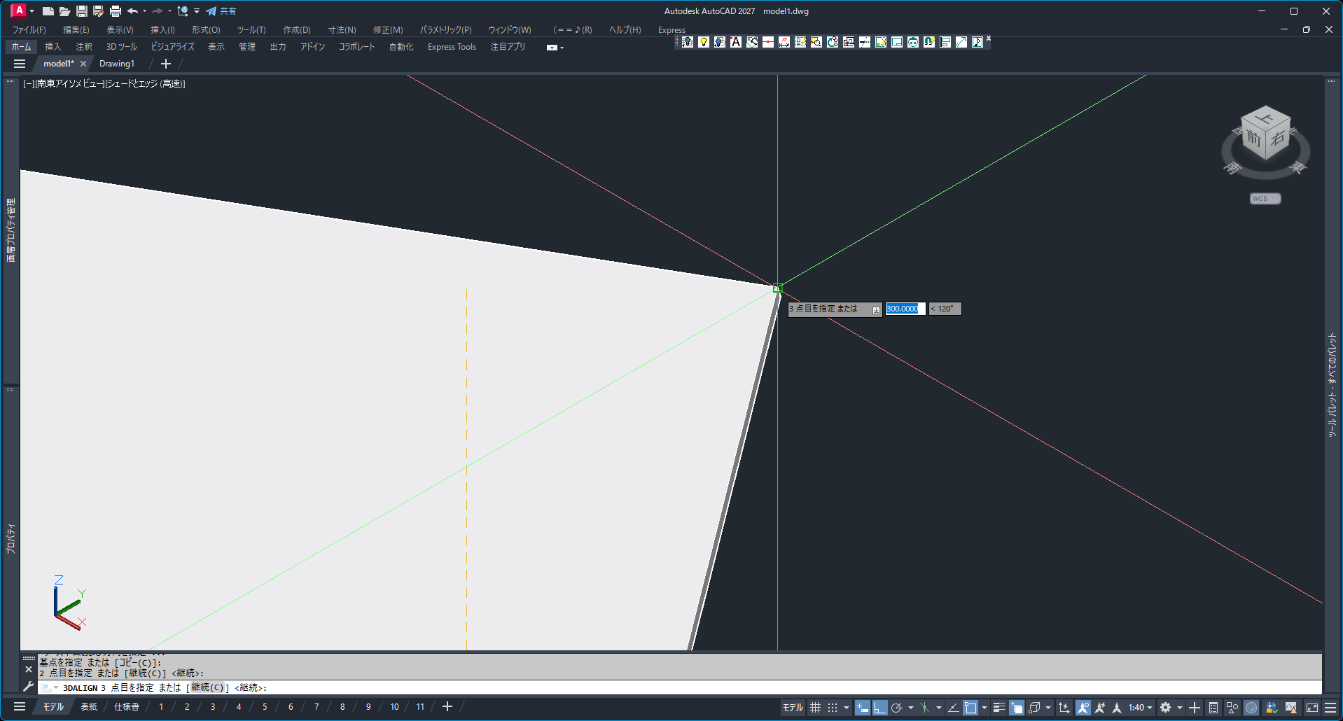Click the 共有 share button
The width and height of the screenshot is (1343, 721).
coord(221,11)
